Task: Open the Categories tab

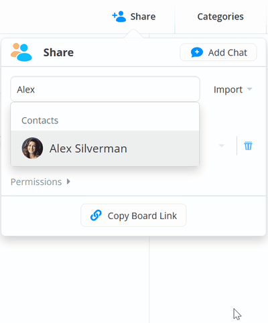Action: [220, 17]
